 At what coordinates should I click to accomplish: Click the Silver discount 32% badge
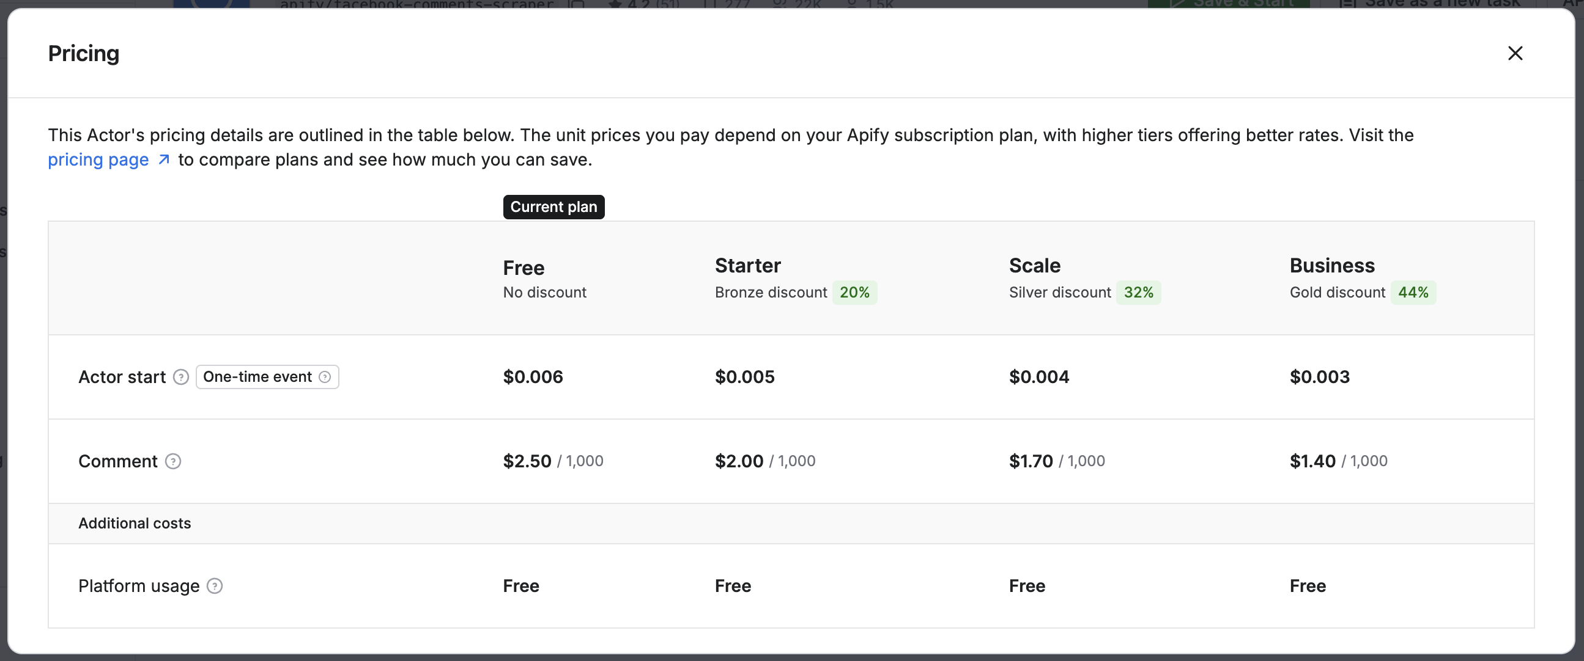(x=1139, y=293)
